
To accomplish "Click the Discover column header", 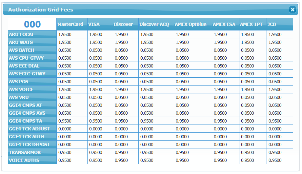I will pyautogui.click(x=126, y=24).
